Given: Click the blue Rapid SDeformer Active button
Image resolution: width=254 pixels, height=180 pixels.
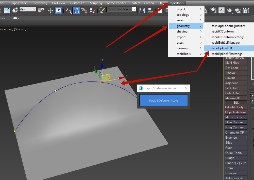Looking at the screenshot, I should click(x=164, y=101).
